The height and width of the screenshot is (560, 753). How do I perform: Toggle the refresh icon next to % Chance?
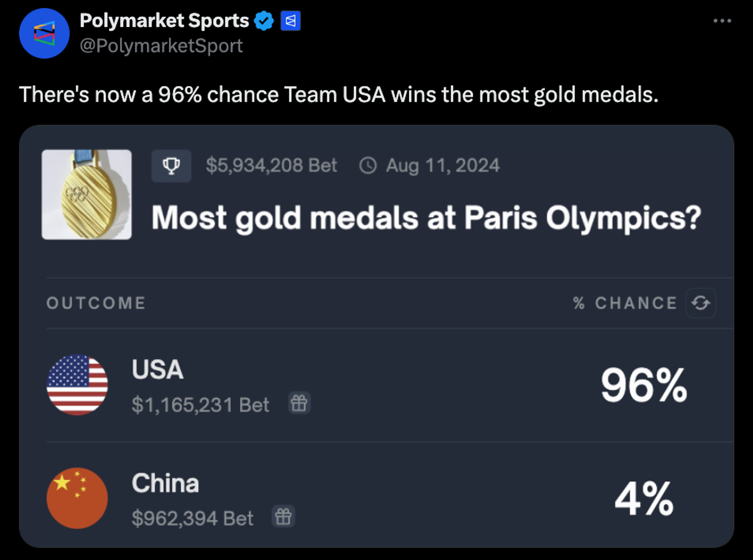point(701,303)
